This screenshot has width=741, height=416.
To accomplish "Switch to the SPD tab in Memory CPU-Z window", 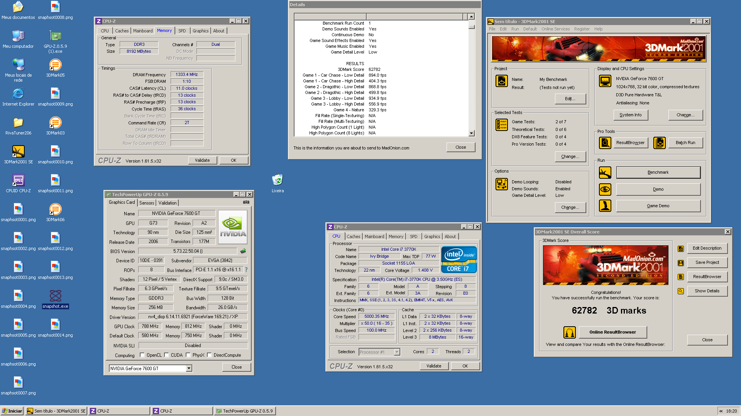I will pos(182,31).
